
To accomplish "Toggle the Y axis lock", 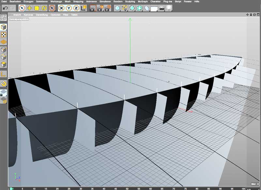I will click(69, 8).
